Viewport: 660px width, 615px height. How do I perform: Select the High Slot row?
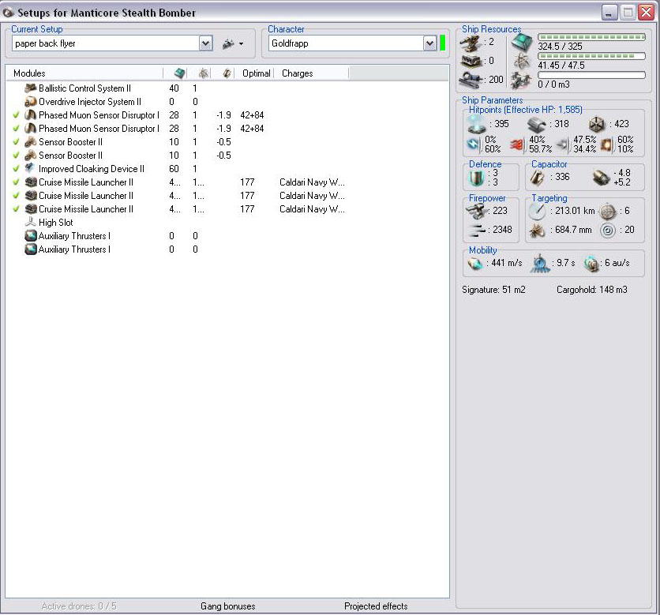click(227, 223)
